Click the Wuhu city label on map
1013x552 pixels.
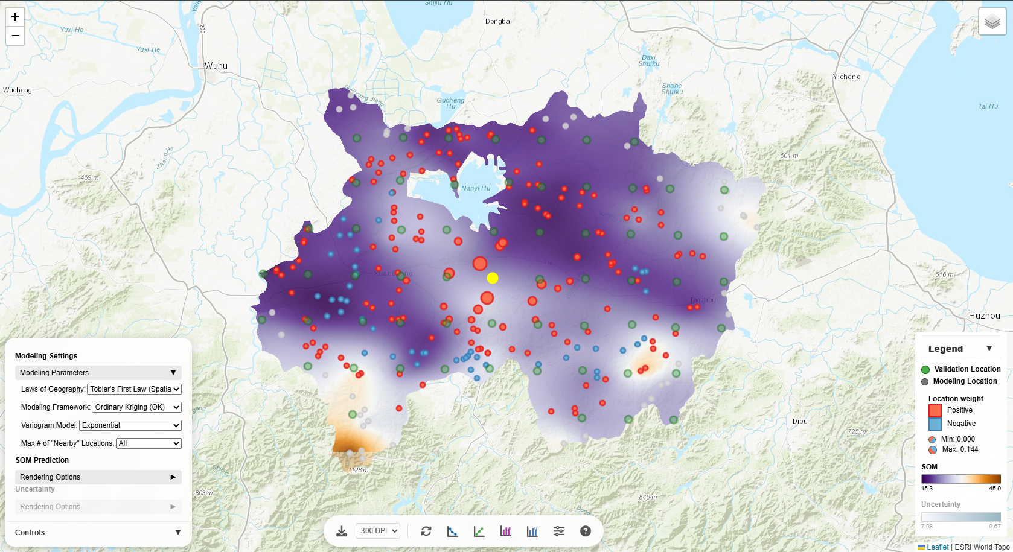click(216, 66)
